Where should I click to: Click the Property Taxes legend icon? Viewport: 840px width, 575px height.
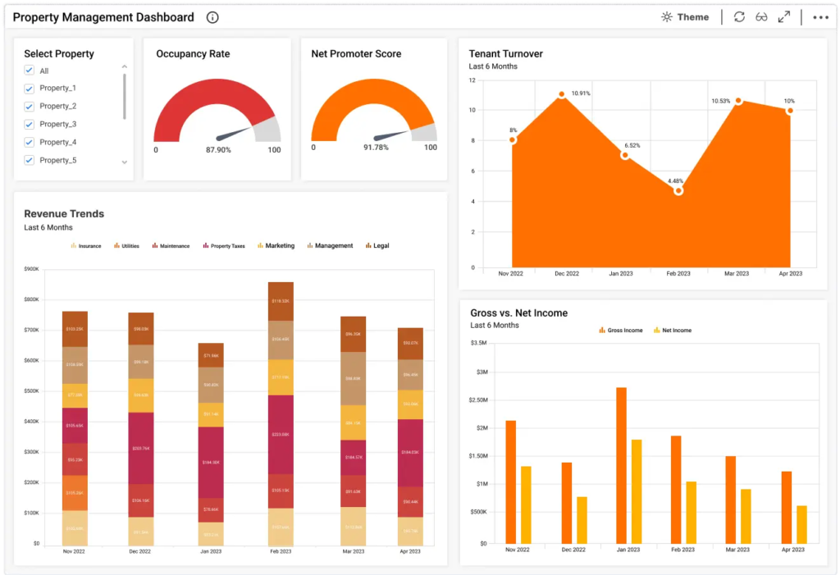206,246
